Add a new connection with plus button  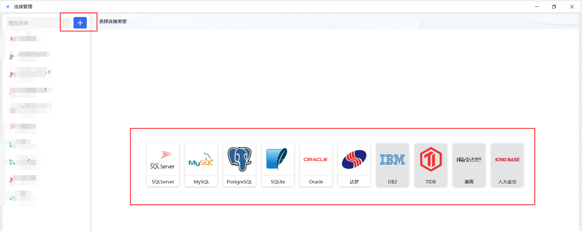80,23
